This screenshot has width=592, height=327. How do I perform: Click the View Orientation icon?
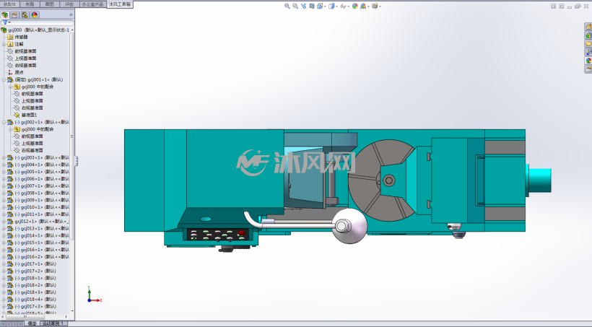320,6
